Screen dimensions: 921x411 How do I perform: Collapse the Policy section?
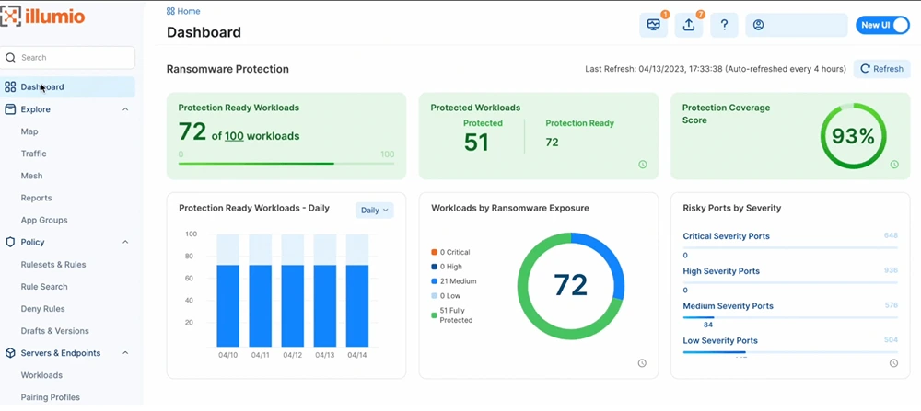(x=125, y=243)
